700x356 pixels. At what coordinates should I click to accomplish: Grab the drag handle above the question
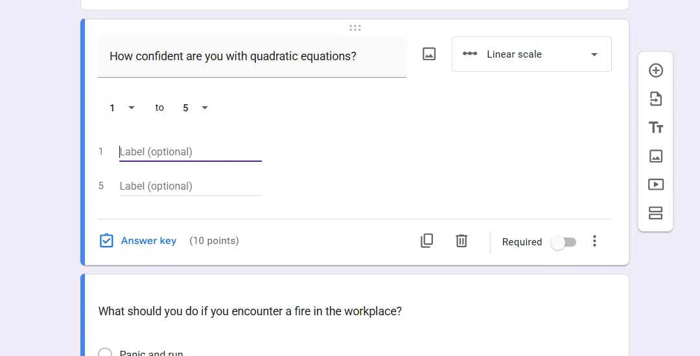click(355, 28)
